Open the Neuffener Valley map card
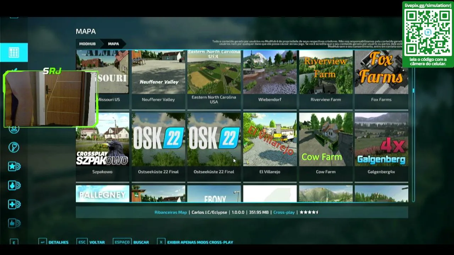This screenshot has width=454, height=255. 159,80
